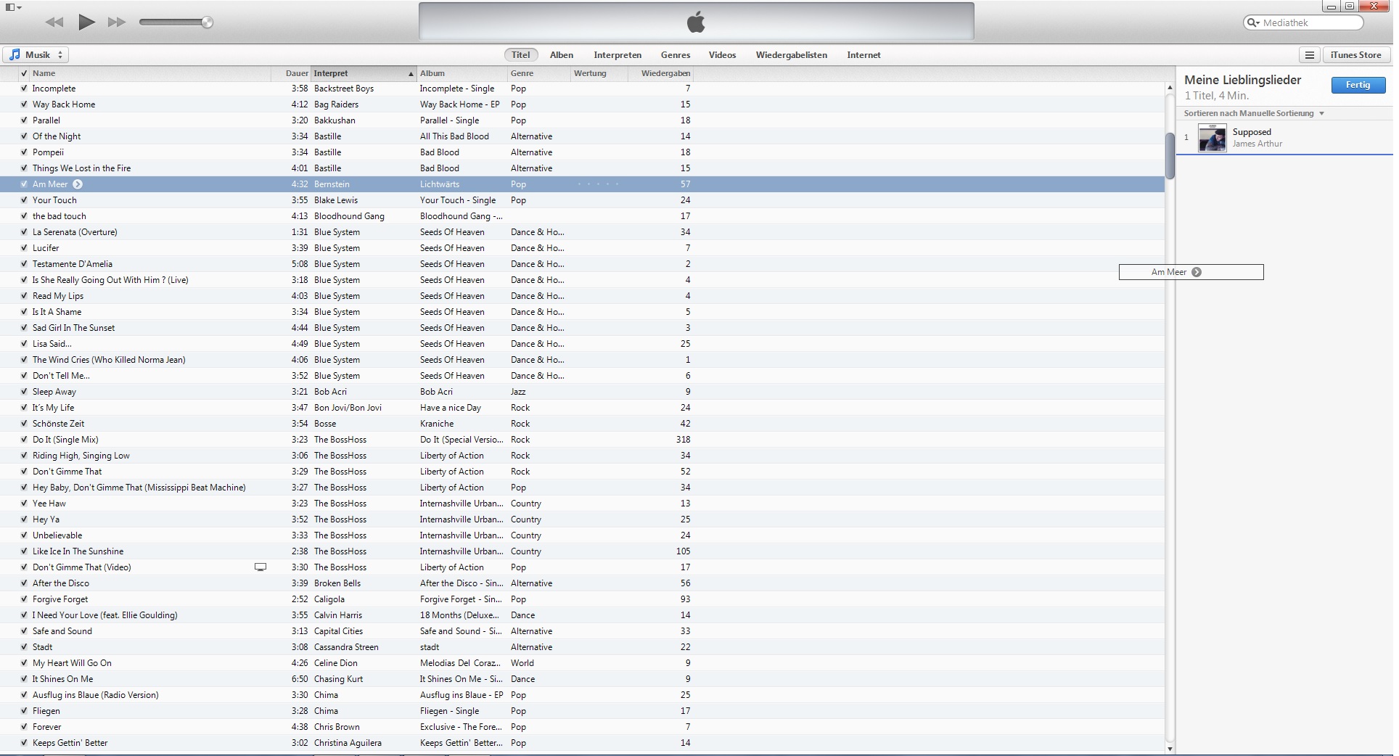Uncheck the Lucifer track

tap(24, 248)
